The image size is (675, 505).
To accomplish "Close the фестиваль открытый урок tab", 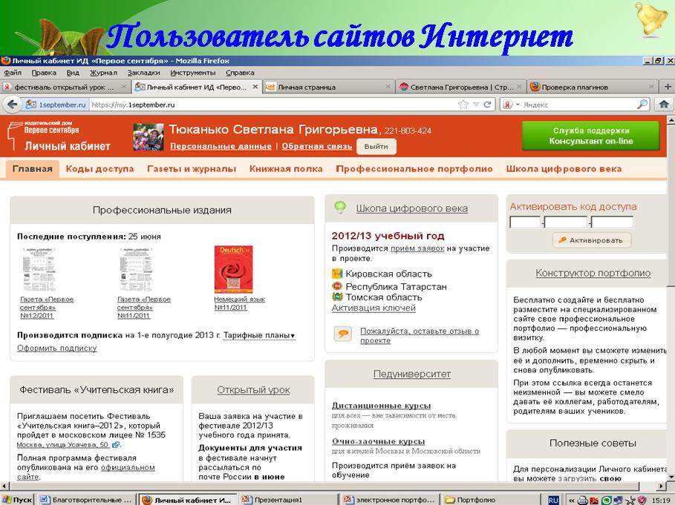I will click(x=123, y=87).
